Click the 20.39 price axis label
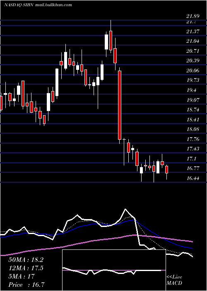The height and width of the screenshot is (291, 207). pos(193,61)
